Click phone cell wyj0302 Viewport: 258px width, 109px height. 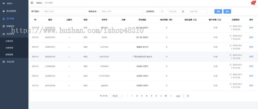(104, 85)
